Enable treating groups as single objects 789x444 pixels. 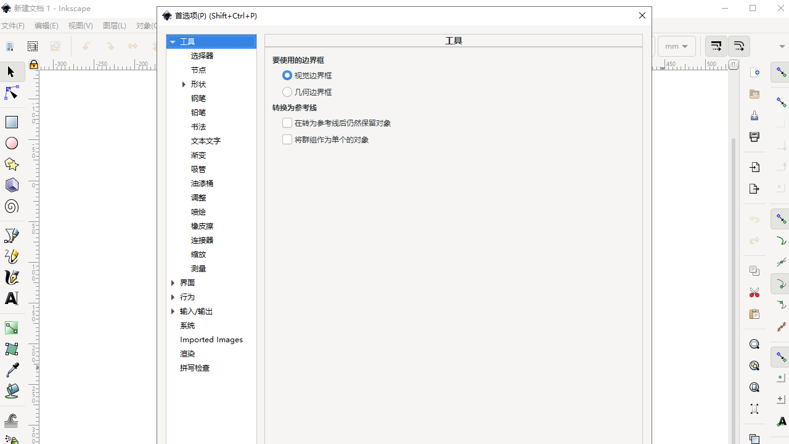(287, 139)
